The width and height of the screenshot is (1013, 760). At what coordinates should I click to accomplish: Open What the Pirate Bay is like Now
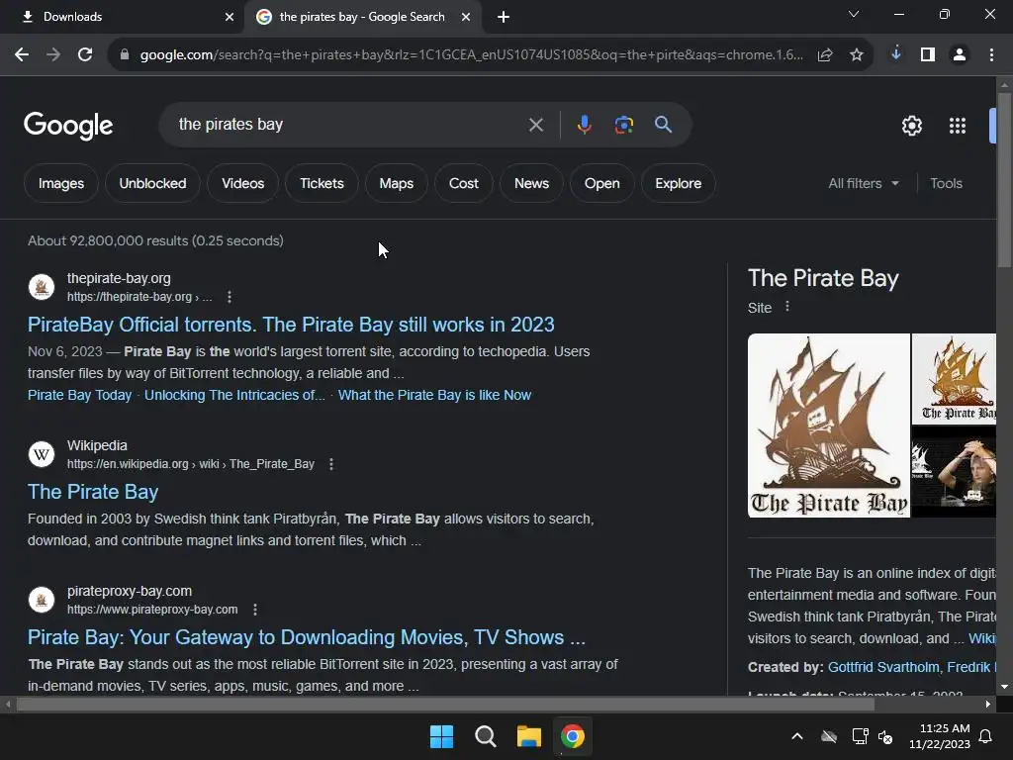coord(434,395)
